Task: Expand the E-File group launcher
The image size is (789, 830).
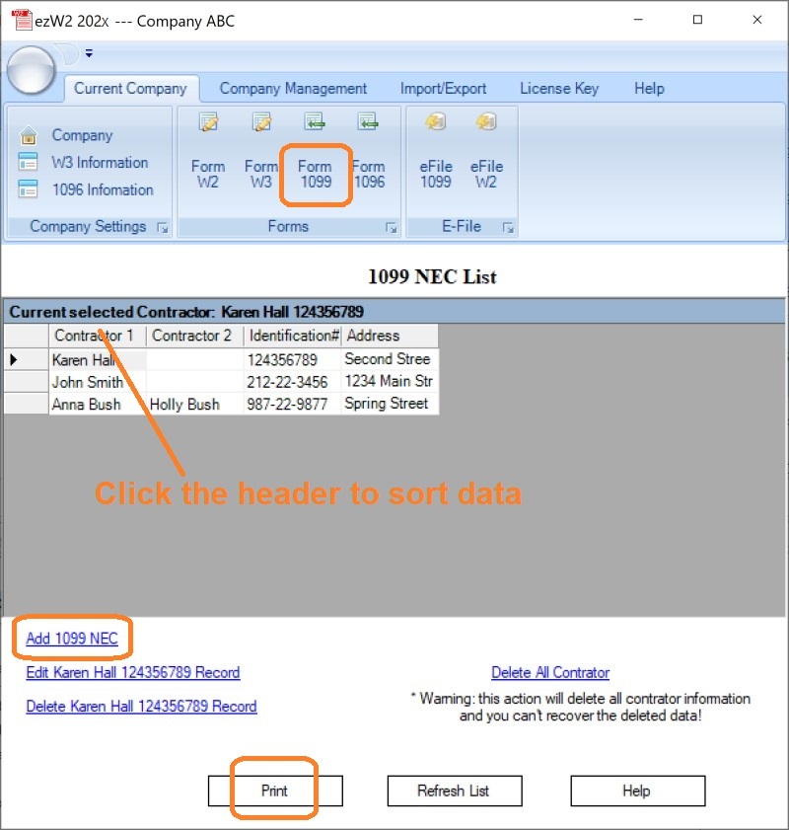Action: (x=509, y=227)
